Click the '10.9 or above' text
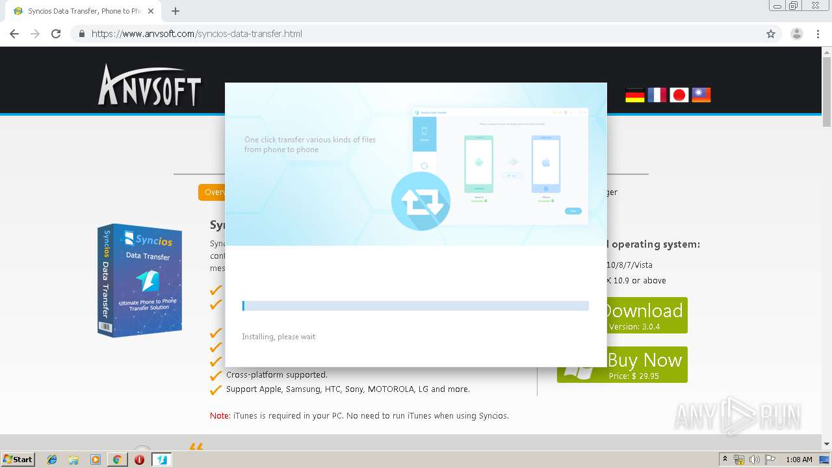The width and height of the screenshot is (832, 468). click(x=640, y=281)
